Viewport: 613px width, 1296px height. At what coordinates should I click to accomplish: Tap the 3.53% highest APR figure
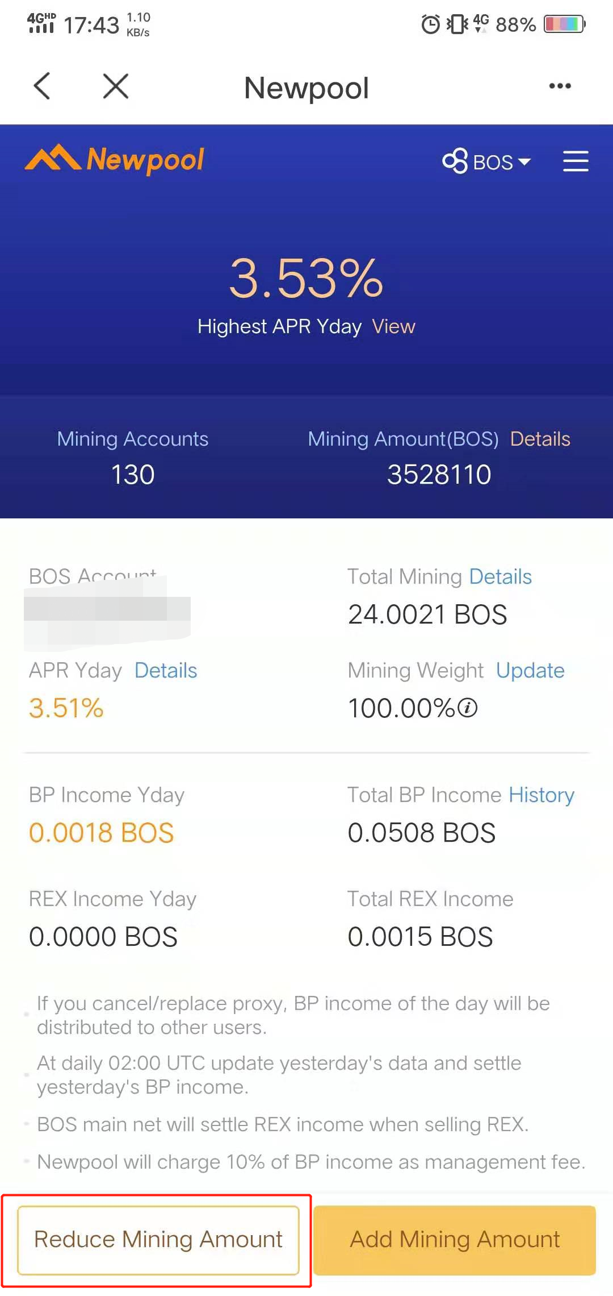click(x=306, y=278)
